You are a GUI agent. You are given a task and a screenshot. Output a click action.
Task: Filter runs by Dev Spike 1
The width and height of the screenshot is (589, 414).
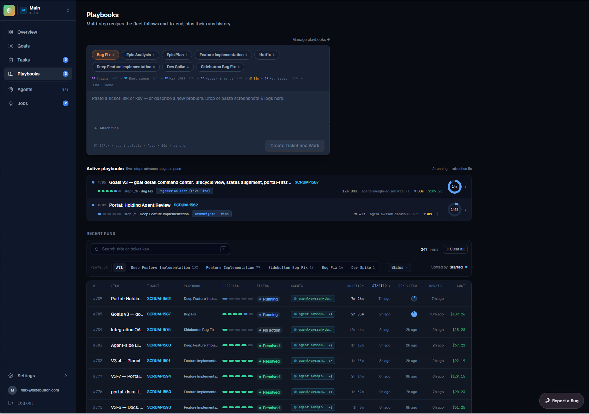[363, 268]
